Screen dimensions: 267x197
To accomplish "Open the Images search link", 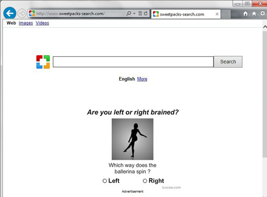I will click(x=26, y=23).
